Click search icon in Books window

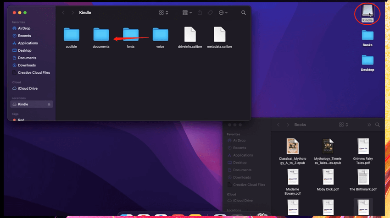pyautogui.click(x=378, y=125)
